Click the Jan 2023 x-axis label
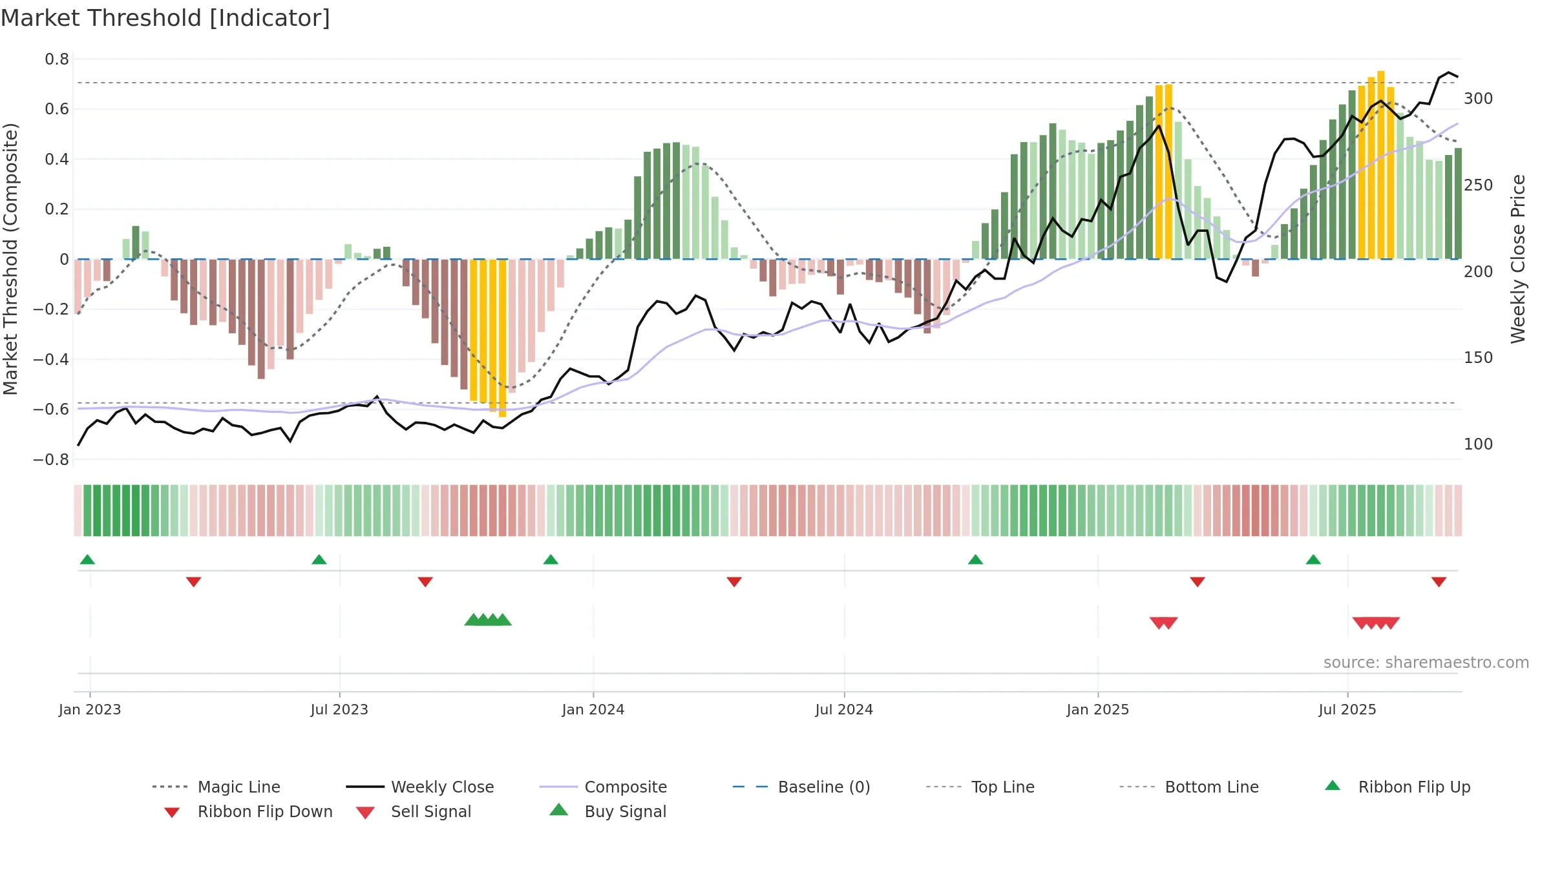This screenshot has width=1551, height=872. [x=90, y=710]
